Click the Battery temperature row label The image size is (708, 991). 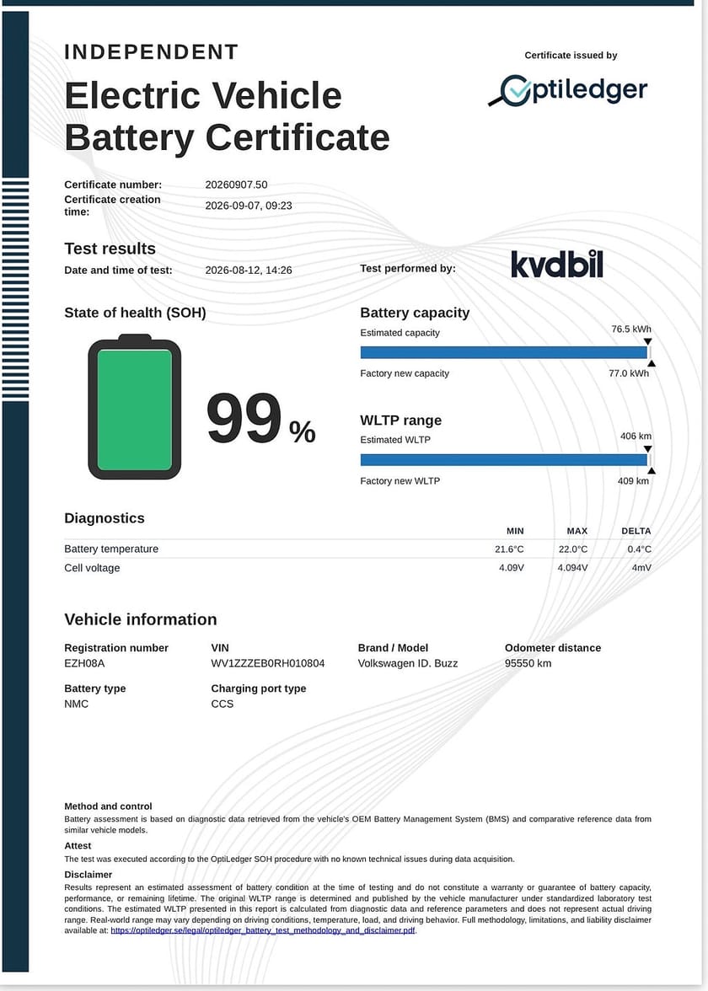[111, 549]
